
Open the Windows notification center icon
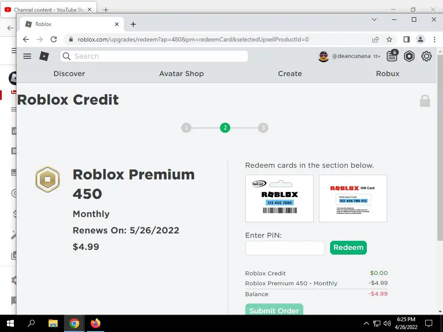tap(429, 323)
